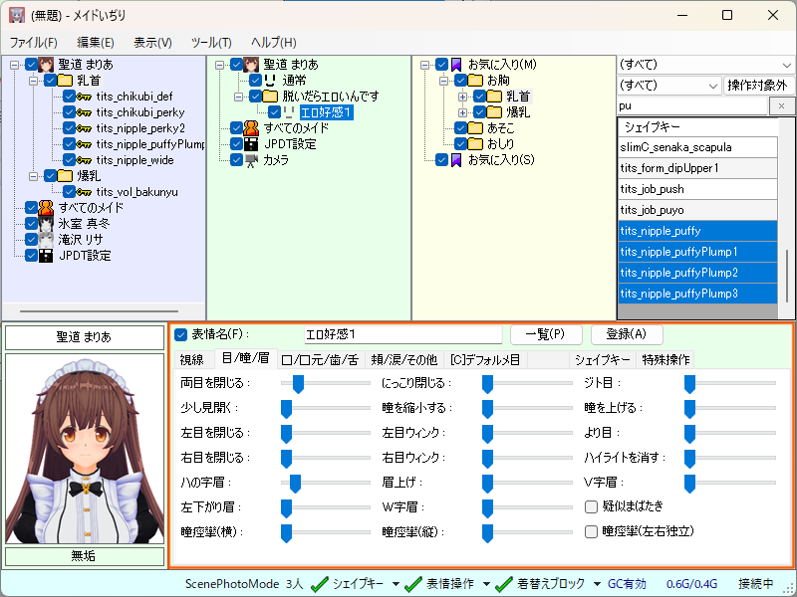
Task: Toggle the 瞳痙攣(左右独立) checkbox
Action: pyautogui.click(x=592, y=531)
